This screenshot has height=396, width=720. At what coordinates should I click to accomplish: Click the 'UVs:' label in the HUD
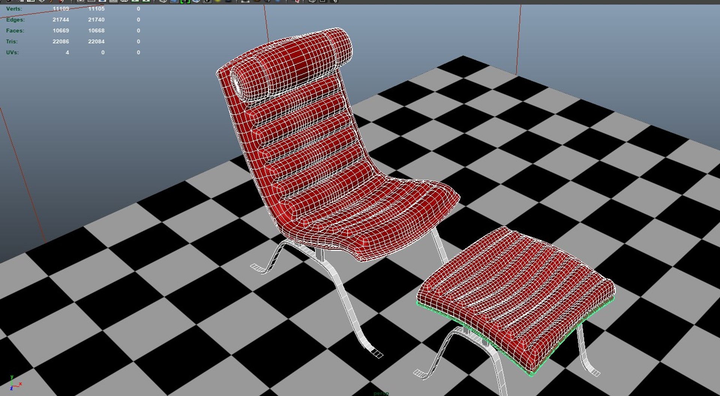click(12, 52)
